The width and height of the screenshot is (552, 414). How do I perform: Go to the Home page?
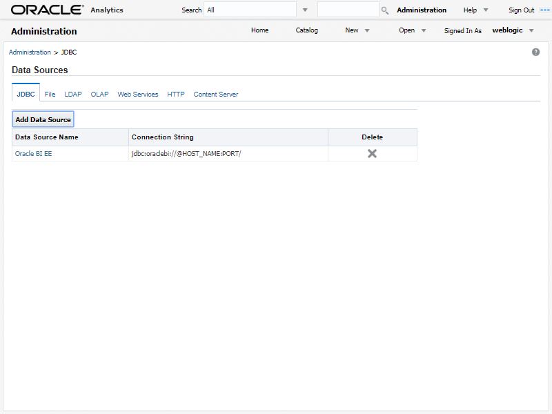pos(260,30)
